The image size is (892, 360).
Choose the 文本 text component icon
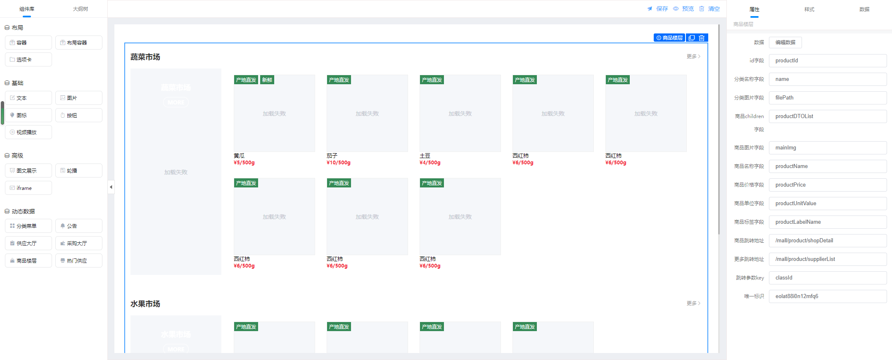click(x=12, y=98)
